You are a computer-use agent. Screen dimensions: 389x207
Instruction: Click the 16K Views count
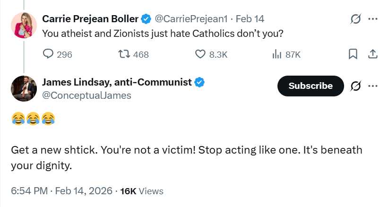click(142, 191)
